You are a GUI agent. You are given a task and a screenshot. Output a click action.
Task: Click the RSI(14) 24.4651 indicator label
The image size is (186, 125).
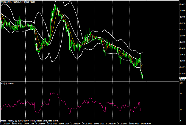[7, 83]
